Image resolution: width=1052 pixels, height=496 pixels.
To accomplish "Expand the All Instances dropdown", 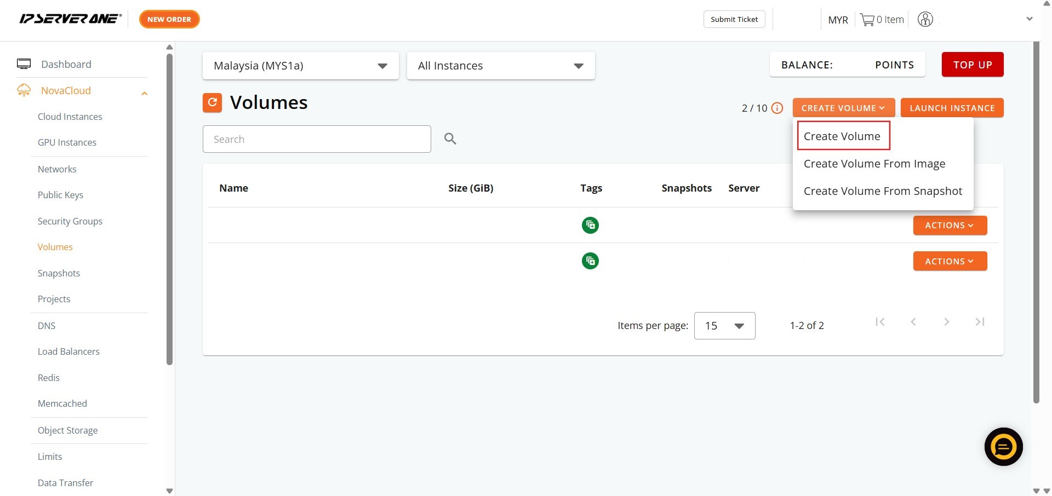I will point(500,66).
